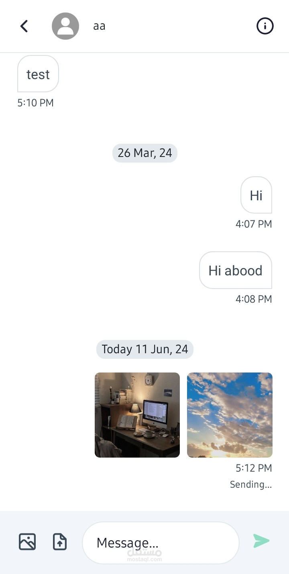Open the cloudy sky photo

[230, 415]
